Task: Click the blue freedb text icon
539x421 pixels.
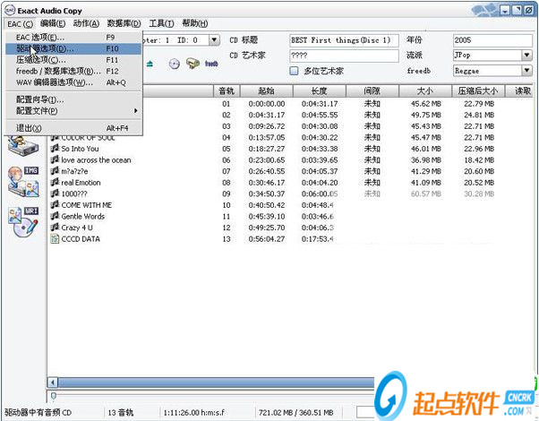Action: pos(211,64)
